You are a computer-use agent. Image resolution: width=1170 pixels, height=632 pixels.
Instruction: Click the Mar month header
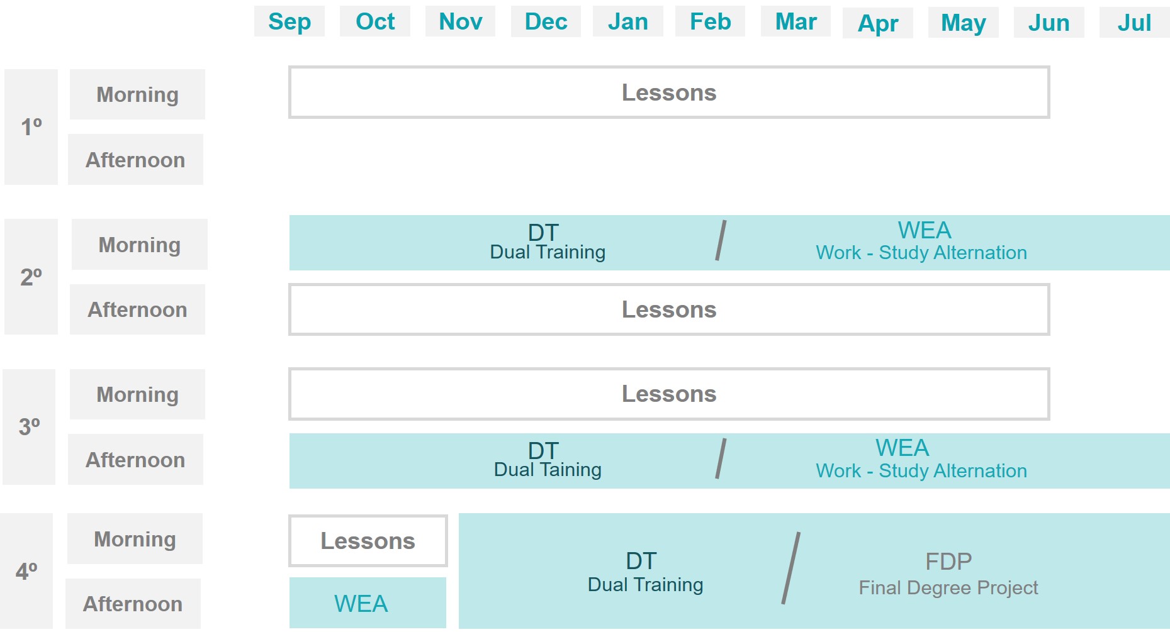[x=796, y=21]
